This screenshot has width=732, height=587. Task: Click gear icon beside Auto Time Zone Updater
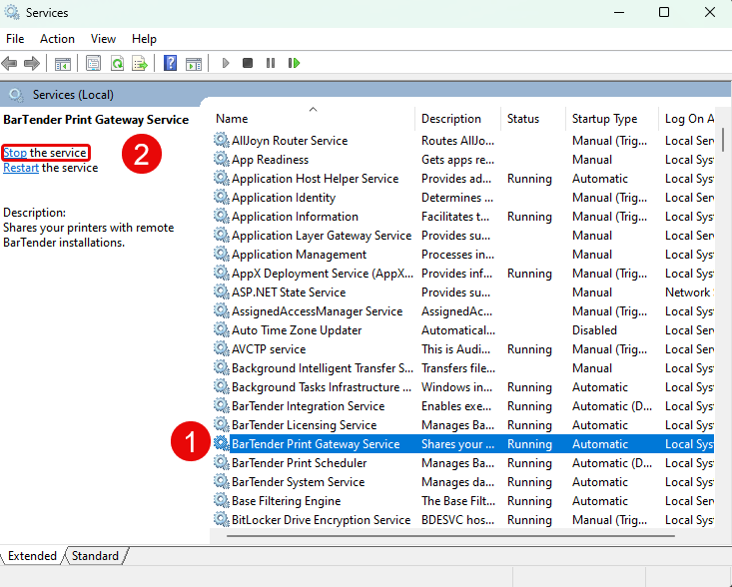point(222,329)
